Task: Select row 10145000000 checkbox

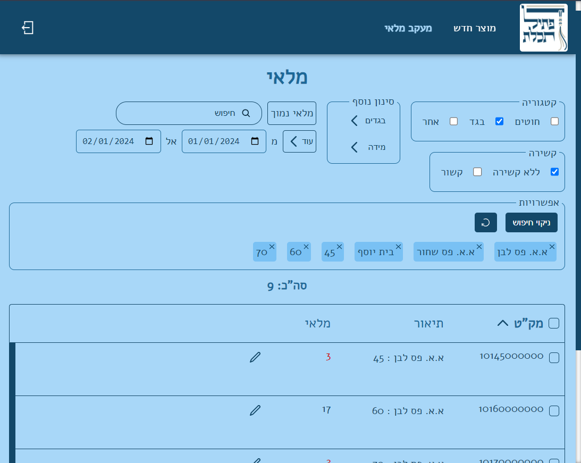Action: [x=554, y=358]
